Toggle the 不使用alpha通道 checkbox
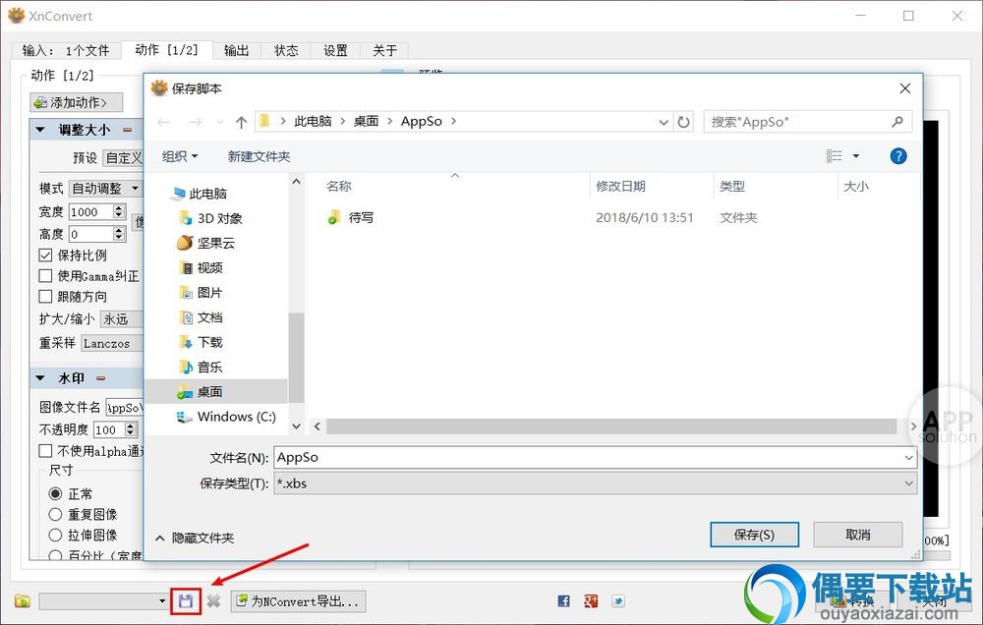The image size is (983, 625). click(x=45, y=451)
